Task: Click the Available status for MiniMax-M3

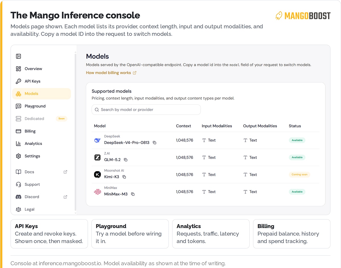Action: click(x=297, y=192)
